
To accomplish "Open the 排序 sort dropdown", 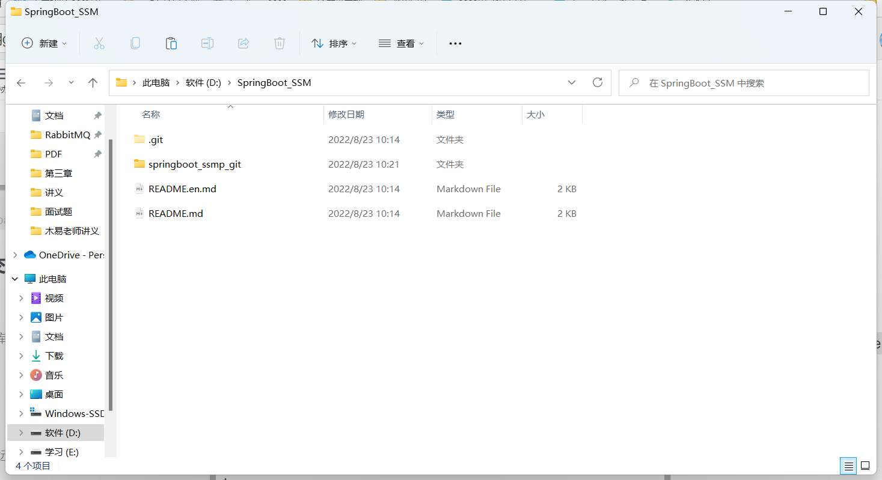I will 334,43.
